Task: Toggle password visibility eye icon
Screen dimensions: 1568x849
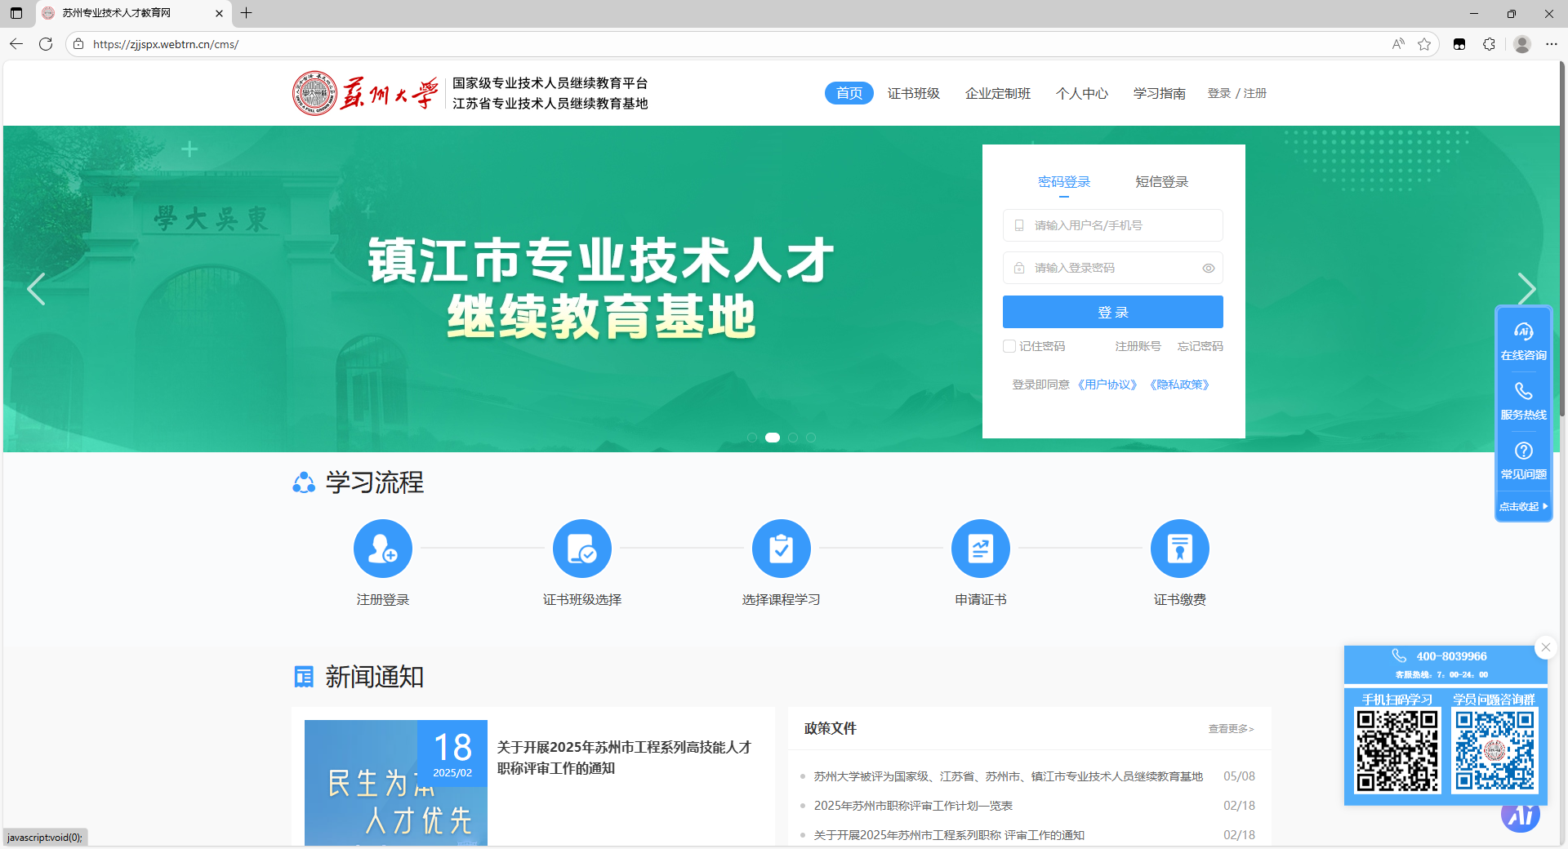Action: click(x=1208, y=269)
